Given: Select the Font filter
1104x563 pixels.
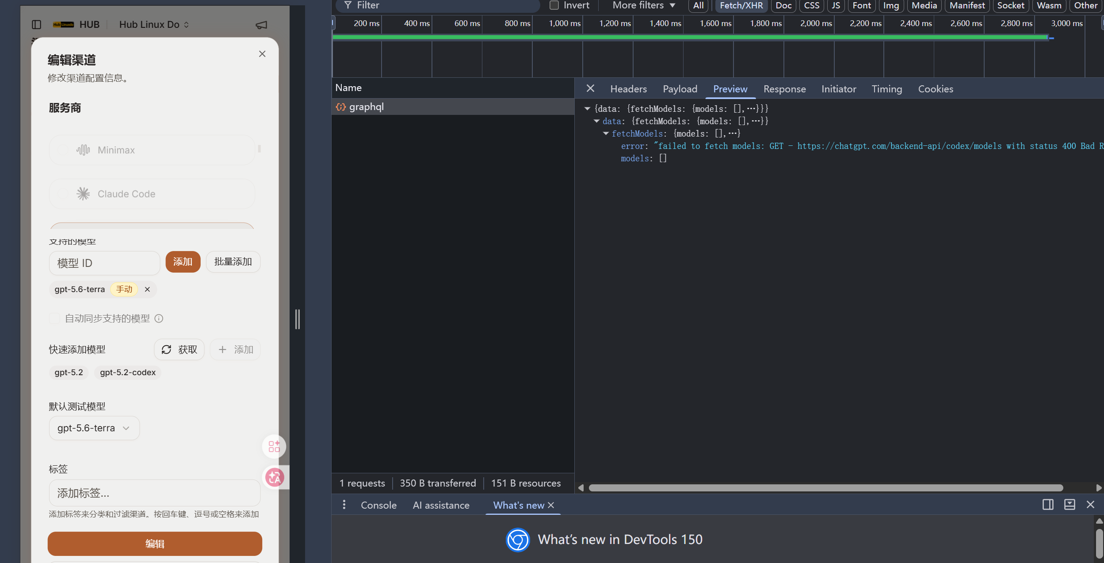Looking at the screenshot, I should click(x=862, y=5).
